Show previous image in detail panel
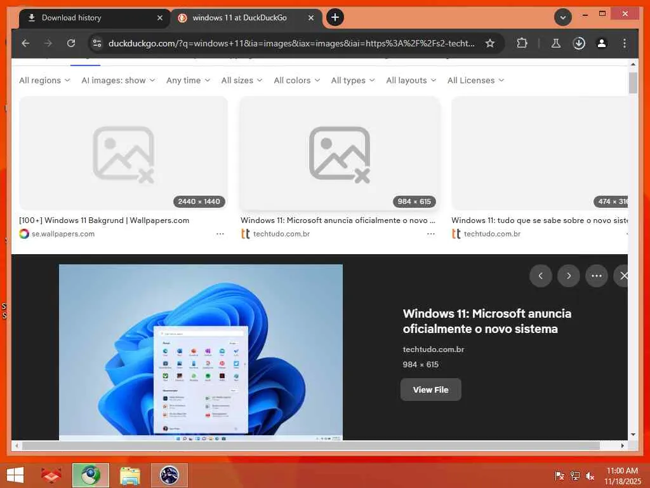The height and width of the screenshot is (488, 650). [541, 276]
